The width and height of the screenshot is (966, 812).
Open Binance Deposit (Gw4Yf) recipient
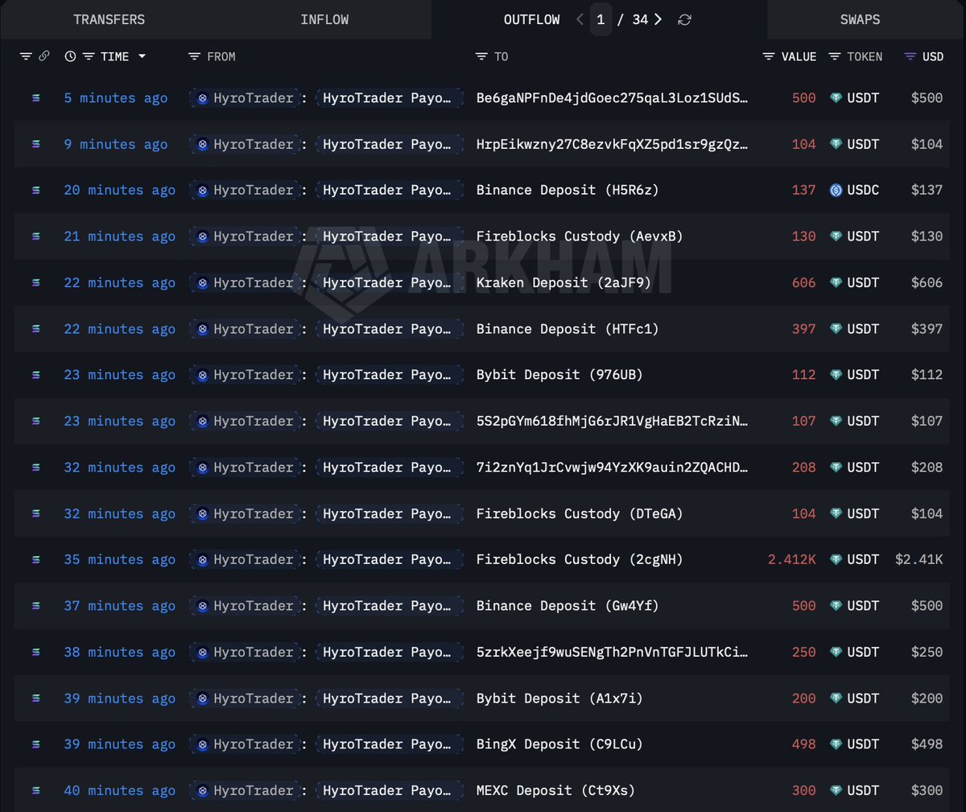coord(568,606)
